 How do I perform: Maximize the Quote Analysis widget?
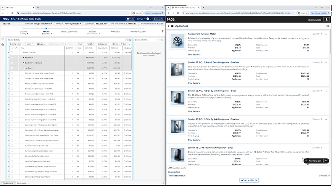(x=161, y=40)
